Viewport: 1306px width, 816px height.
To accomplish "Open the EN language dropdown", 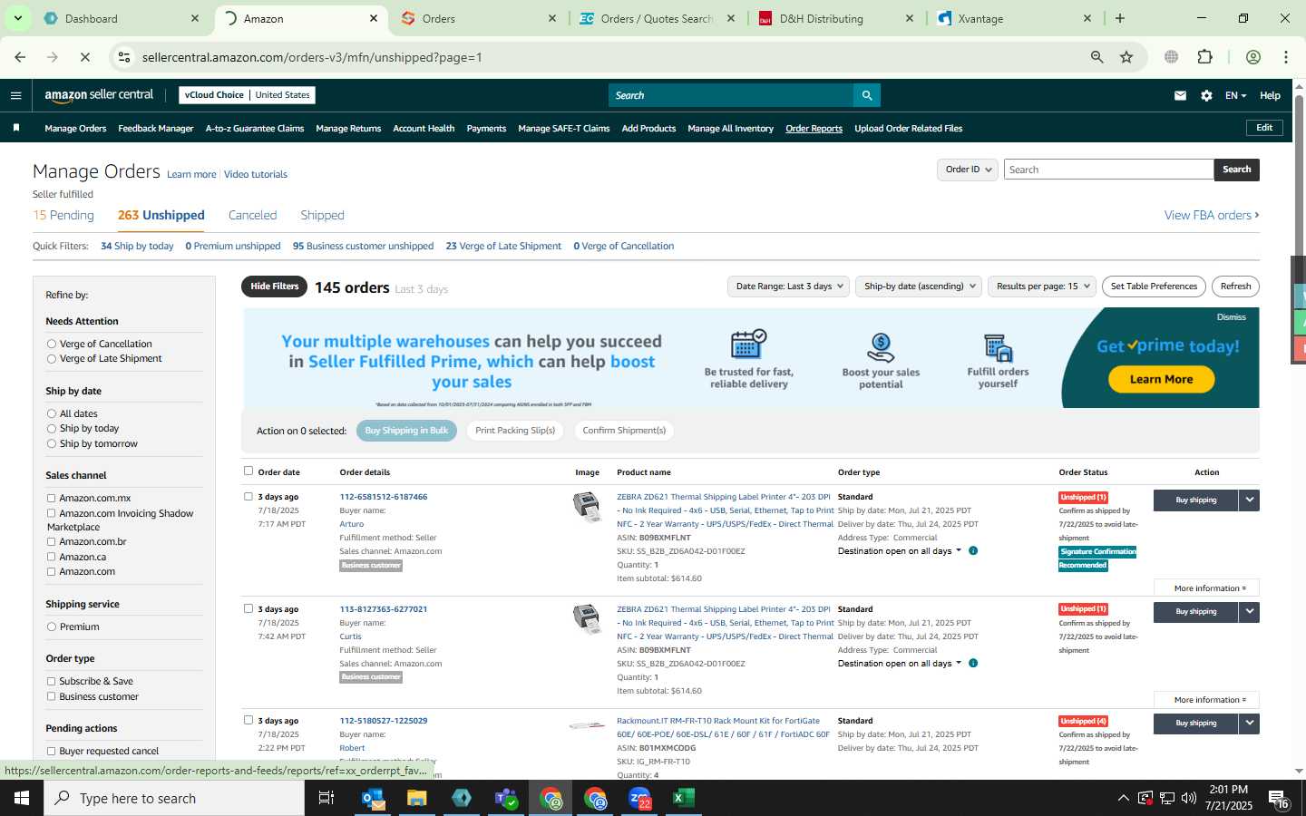I will 1235,95.
